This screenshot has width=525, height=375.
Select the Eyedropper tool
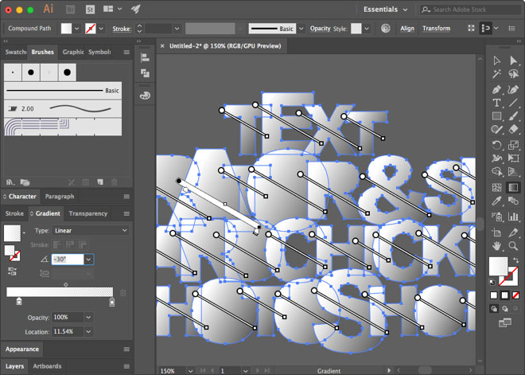[x=497, y=201]
